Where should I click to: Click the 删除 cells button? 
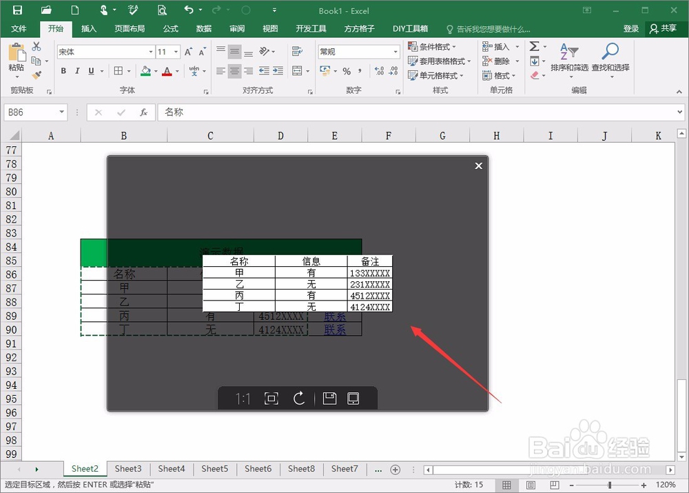point(496,61)
